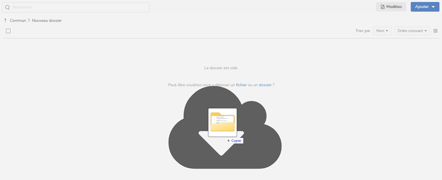Expand the Ajouter dropdown caret
This screenshot has height=180, width=442.
tap(433, 7)
